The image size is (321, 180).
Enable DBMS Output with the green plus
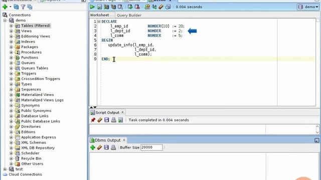(93, 147)
